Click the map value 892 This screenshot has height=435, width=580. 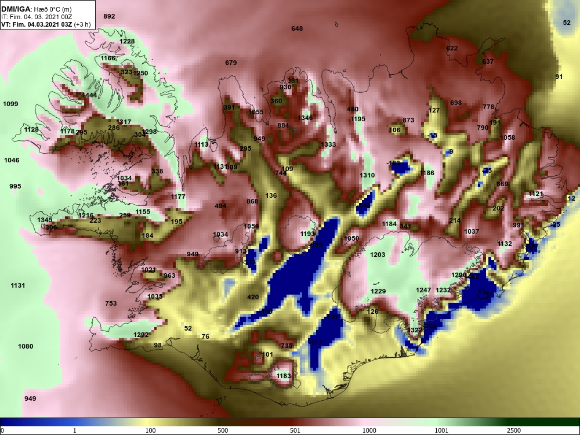(109, 16)
